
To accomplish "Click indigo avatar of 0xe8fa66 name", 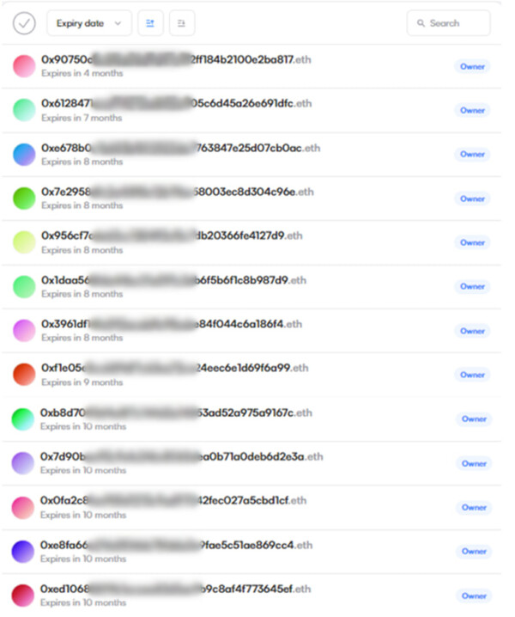I will click(23, 552).
